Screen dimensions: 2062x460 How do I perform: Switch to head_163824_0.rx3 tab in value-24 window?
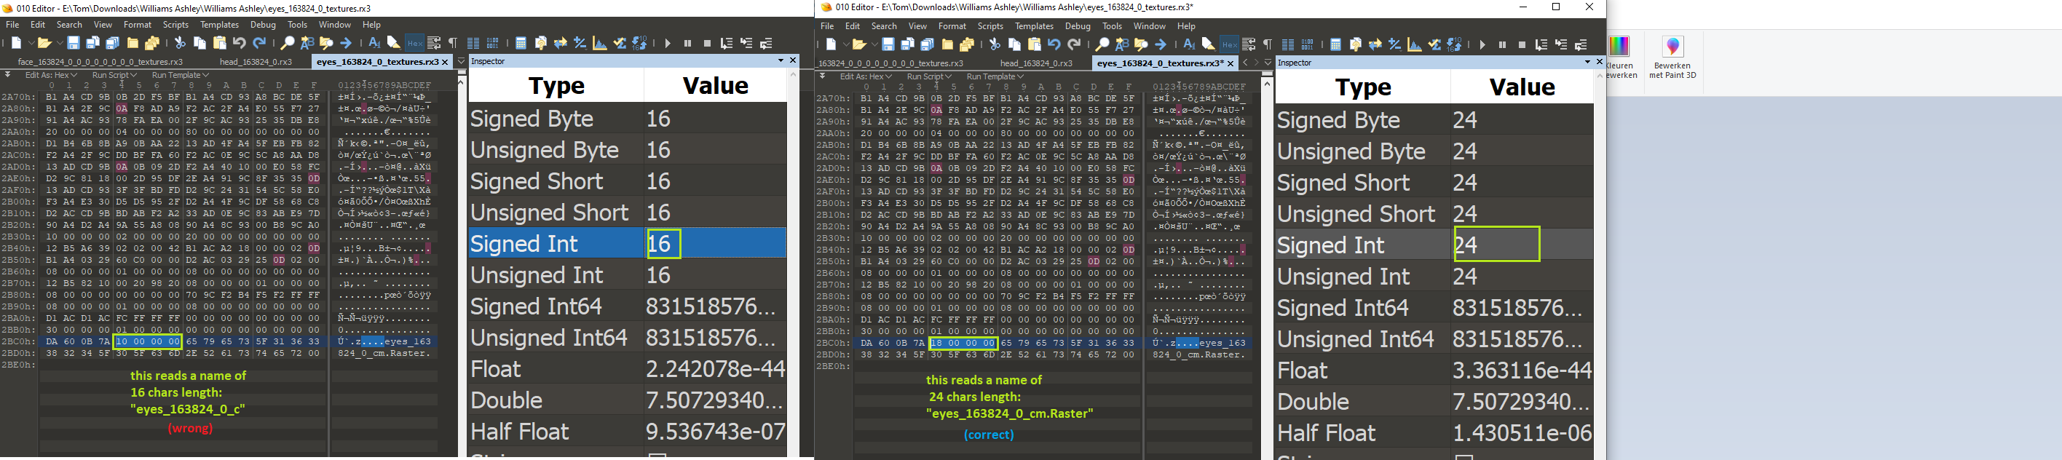[1037, 63]
